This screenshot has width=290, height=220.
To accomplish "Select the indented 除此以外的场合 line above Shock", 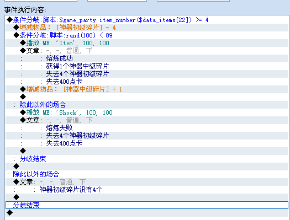I will [147, 105].
